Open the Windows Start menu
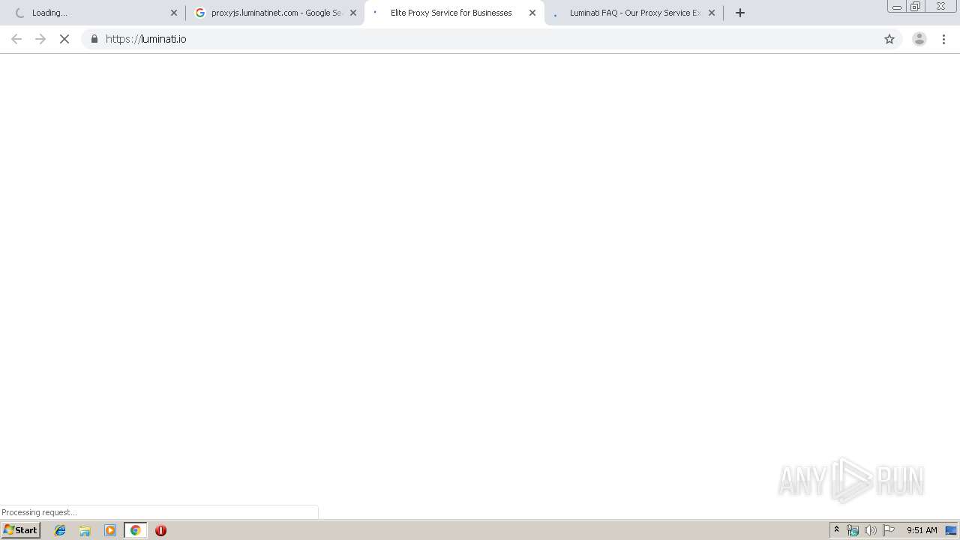 pos(21,530)
